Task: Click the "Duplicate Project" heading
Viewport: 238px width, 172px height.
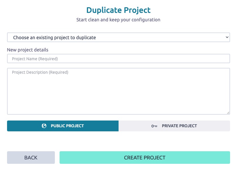Action: 118,10
